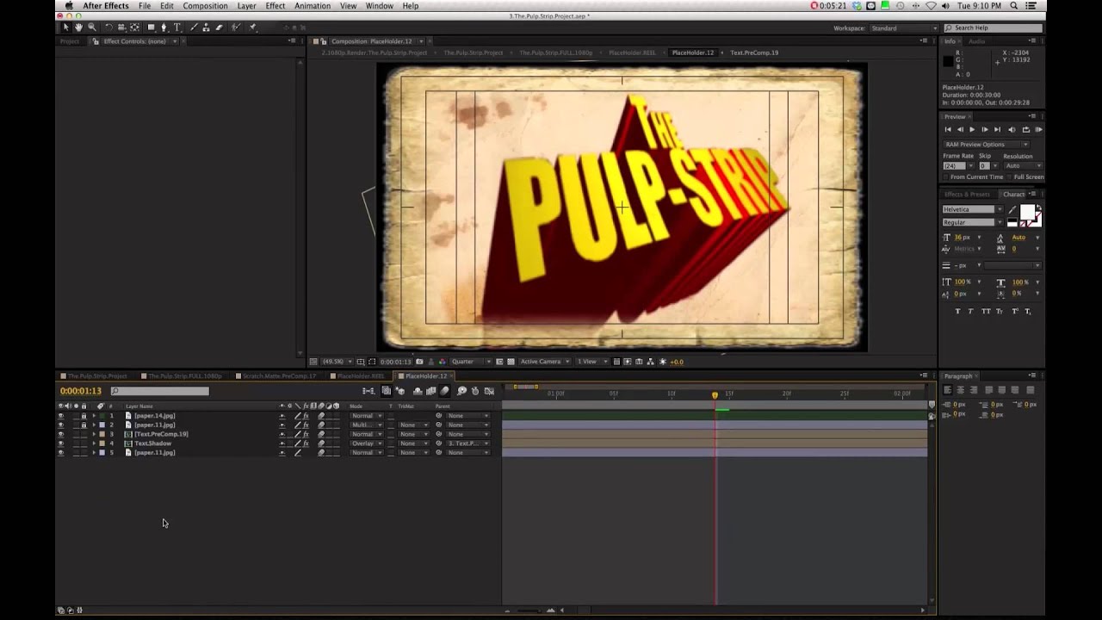Select the Horizontal Type tool
This screenshot has width=1102, height=620.
(177, 28)
